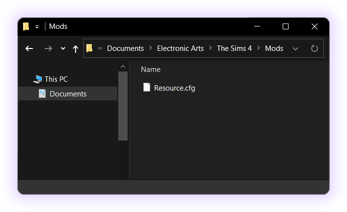Go back with the left arrow
This screenshot has height=212, width=347.
click(x=29, y=48)
